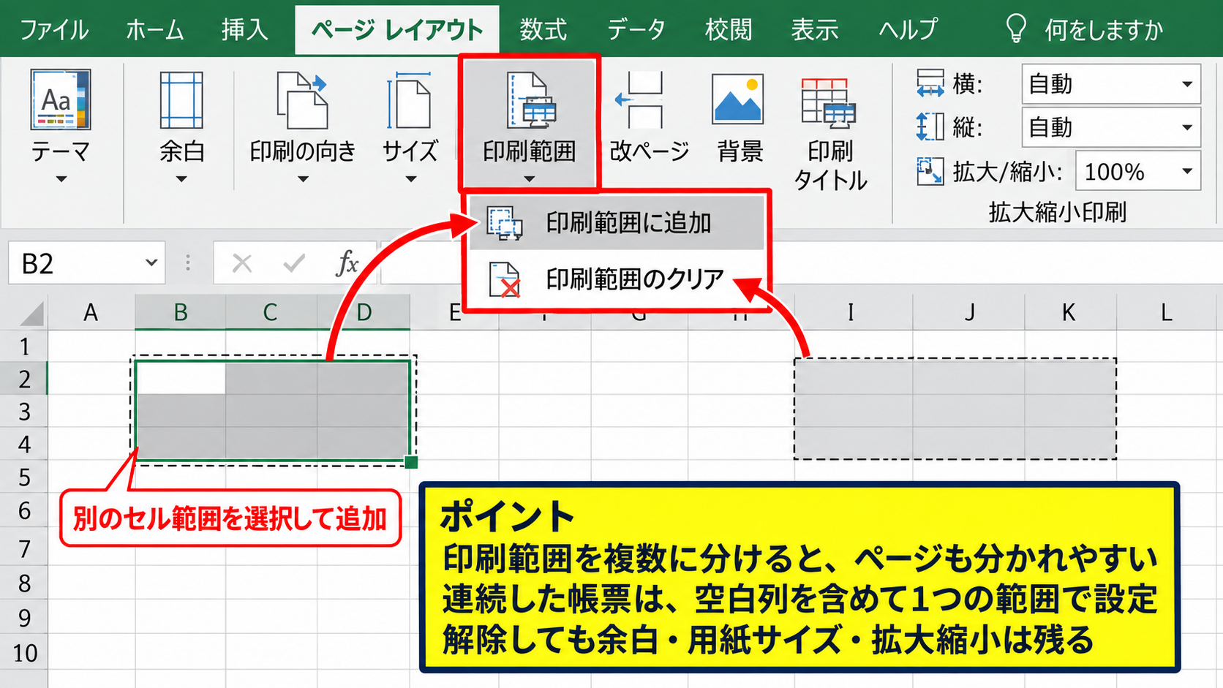Viewport: 1223px width, 688px height.
Task: Open the テーマ (Themes) icon
Action: coord(61,99)
